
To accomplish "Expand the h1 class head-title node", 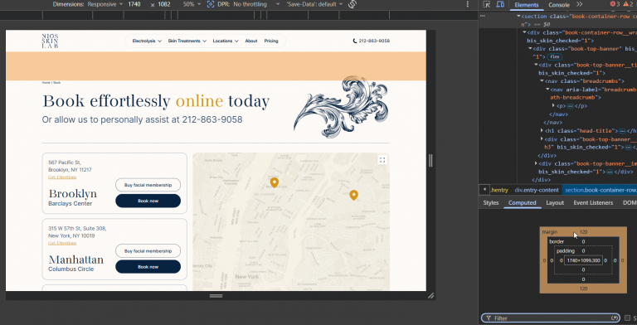I will click(x=542, y=131).
